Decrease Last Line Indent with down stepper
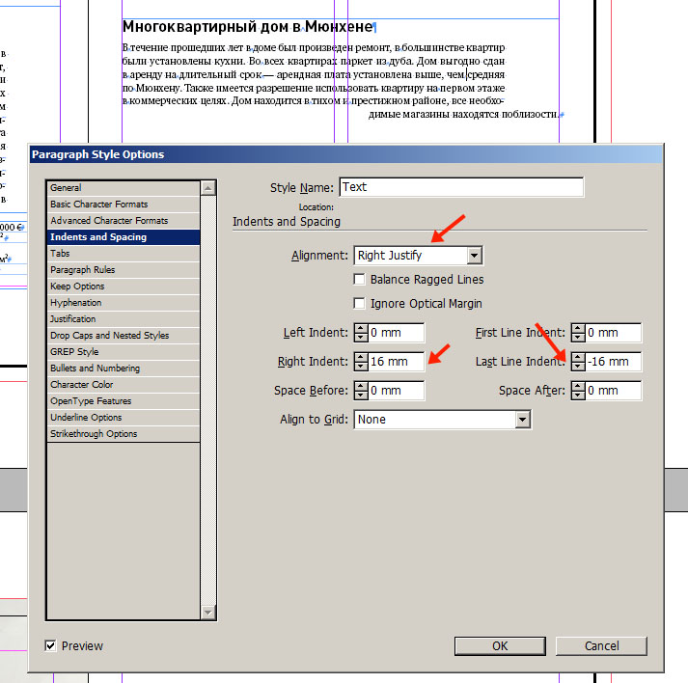The image size is (688, 683). [x=578, y=367]
